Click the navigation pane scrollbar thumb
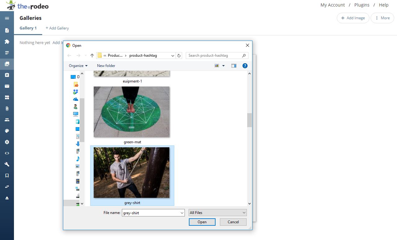Image resolution: width=397 pixels, height=240 pixels. click(82, 120)
